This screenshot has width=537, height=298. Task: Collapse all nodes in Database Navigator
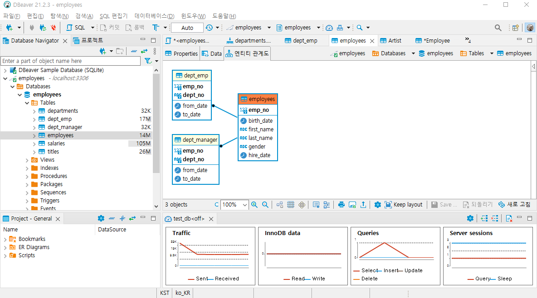pos(134,51)
